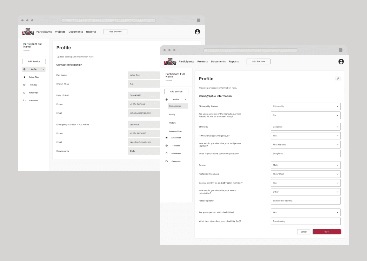
Task: Collapse the Profile section chevron
Action: (186, 99)
